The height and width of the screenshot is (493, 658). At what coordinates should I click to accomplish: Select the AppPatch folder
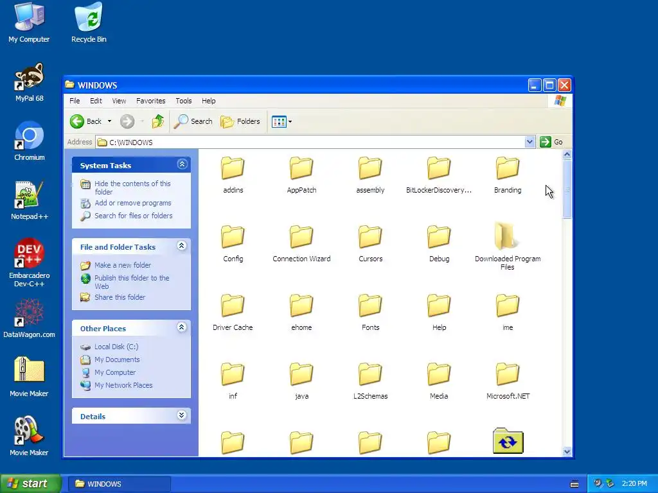(301, 175)
